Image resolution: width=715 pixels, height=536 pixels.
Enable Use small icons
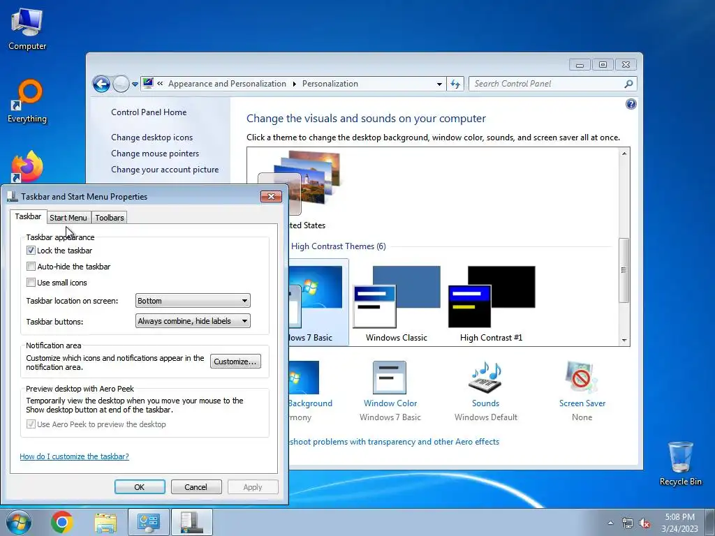31,282
